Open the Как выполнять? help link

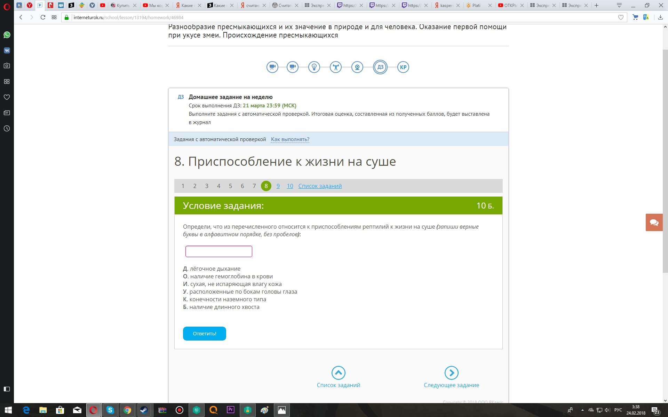pyautogui.click(x=290, y=139)
